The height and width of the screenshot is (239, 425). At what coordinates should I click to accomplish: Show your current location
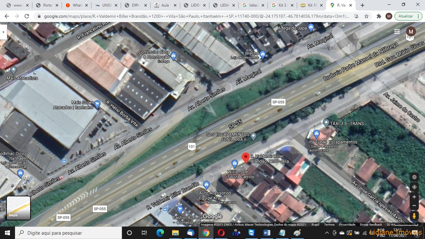point(414,187)
